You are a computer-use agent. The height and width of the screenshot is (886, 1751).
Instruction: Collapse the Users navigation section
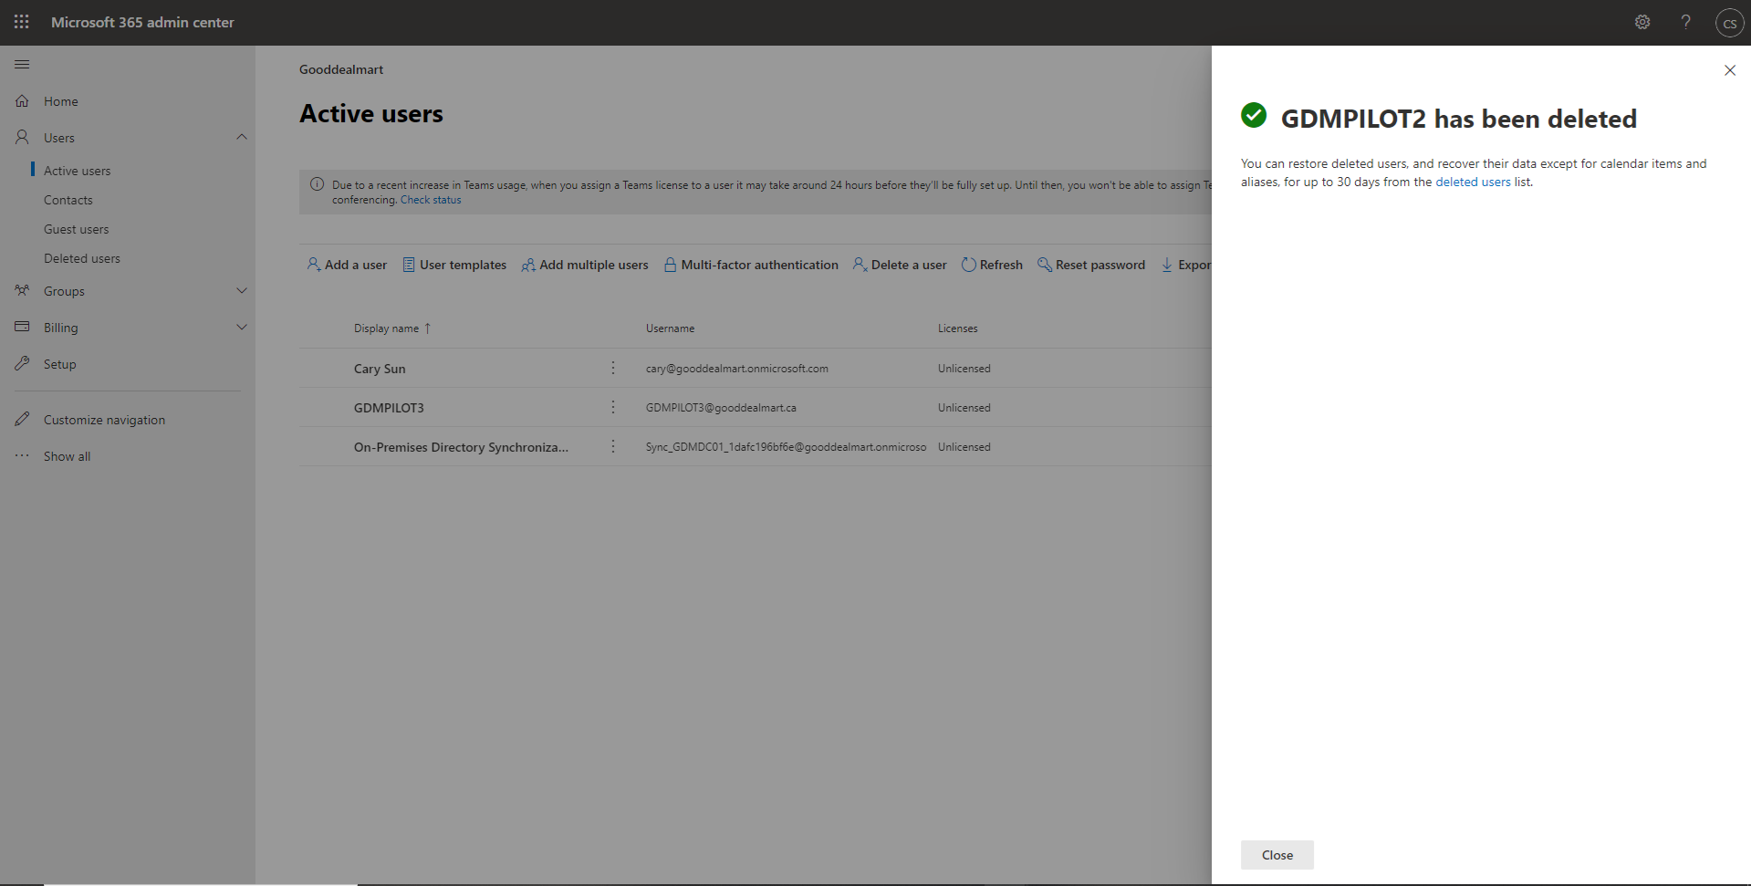242,137
